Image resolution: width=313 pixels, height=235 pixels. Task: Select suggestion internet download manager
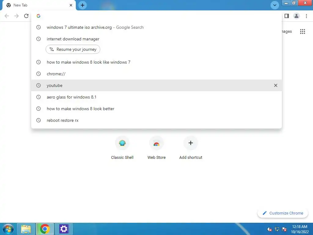(156, 39)
